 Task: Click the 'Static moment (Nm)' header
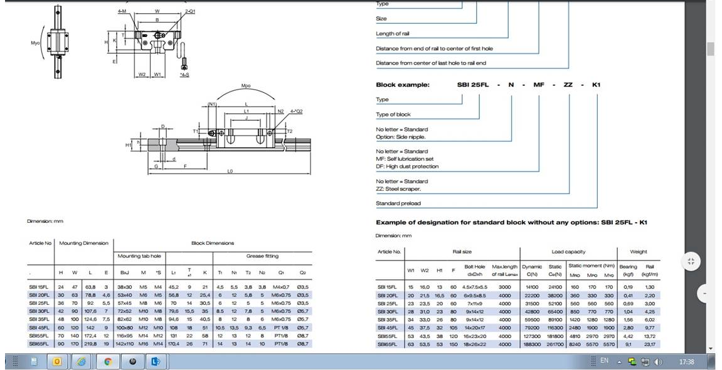point(592,265)
